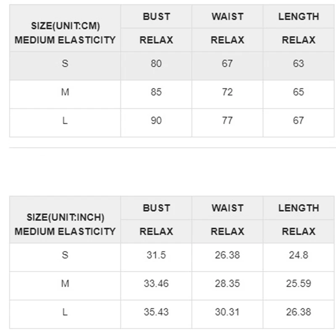The image size is (336, 336).
Task: Select the SIZE(UNIT:INCH) header cell
Action: coord(65,218)
